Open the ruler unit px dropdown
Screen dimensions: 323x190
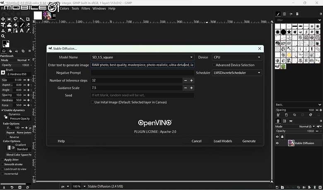[x=65, y=186]
